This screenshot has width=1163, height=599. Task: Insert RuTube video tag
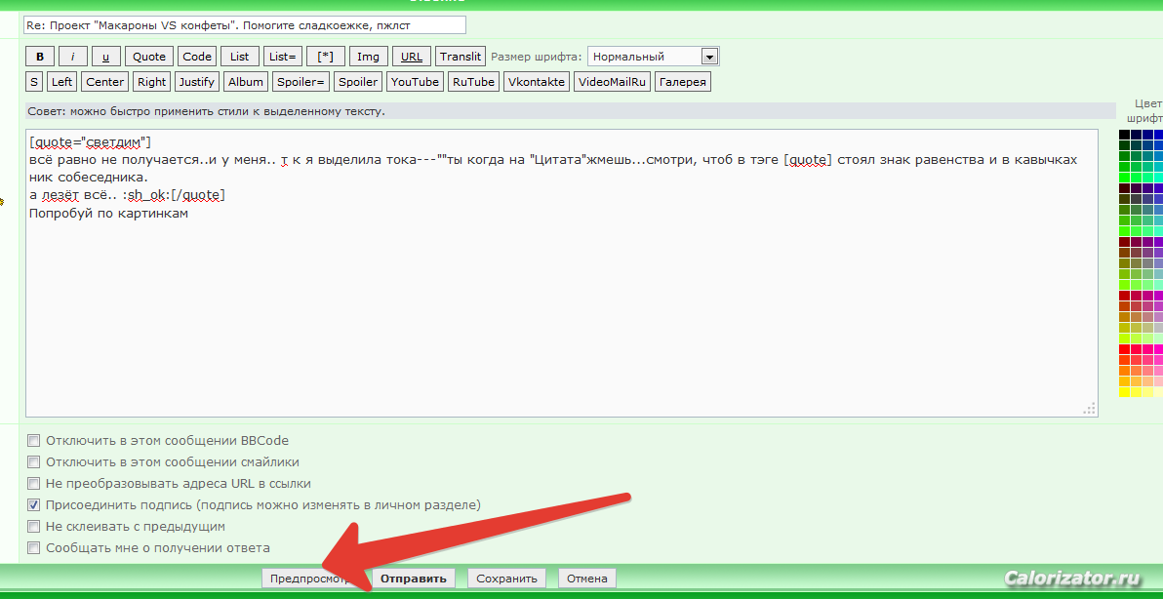[x=473, y=82]
